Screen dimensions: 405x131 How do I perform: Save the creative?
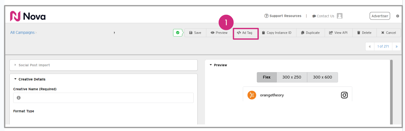coord(195,33)
